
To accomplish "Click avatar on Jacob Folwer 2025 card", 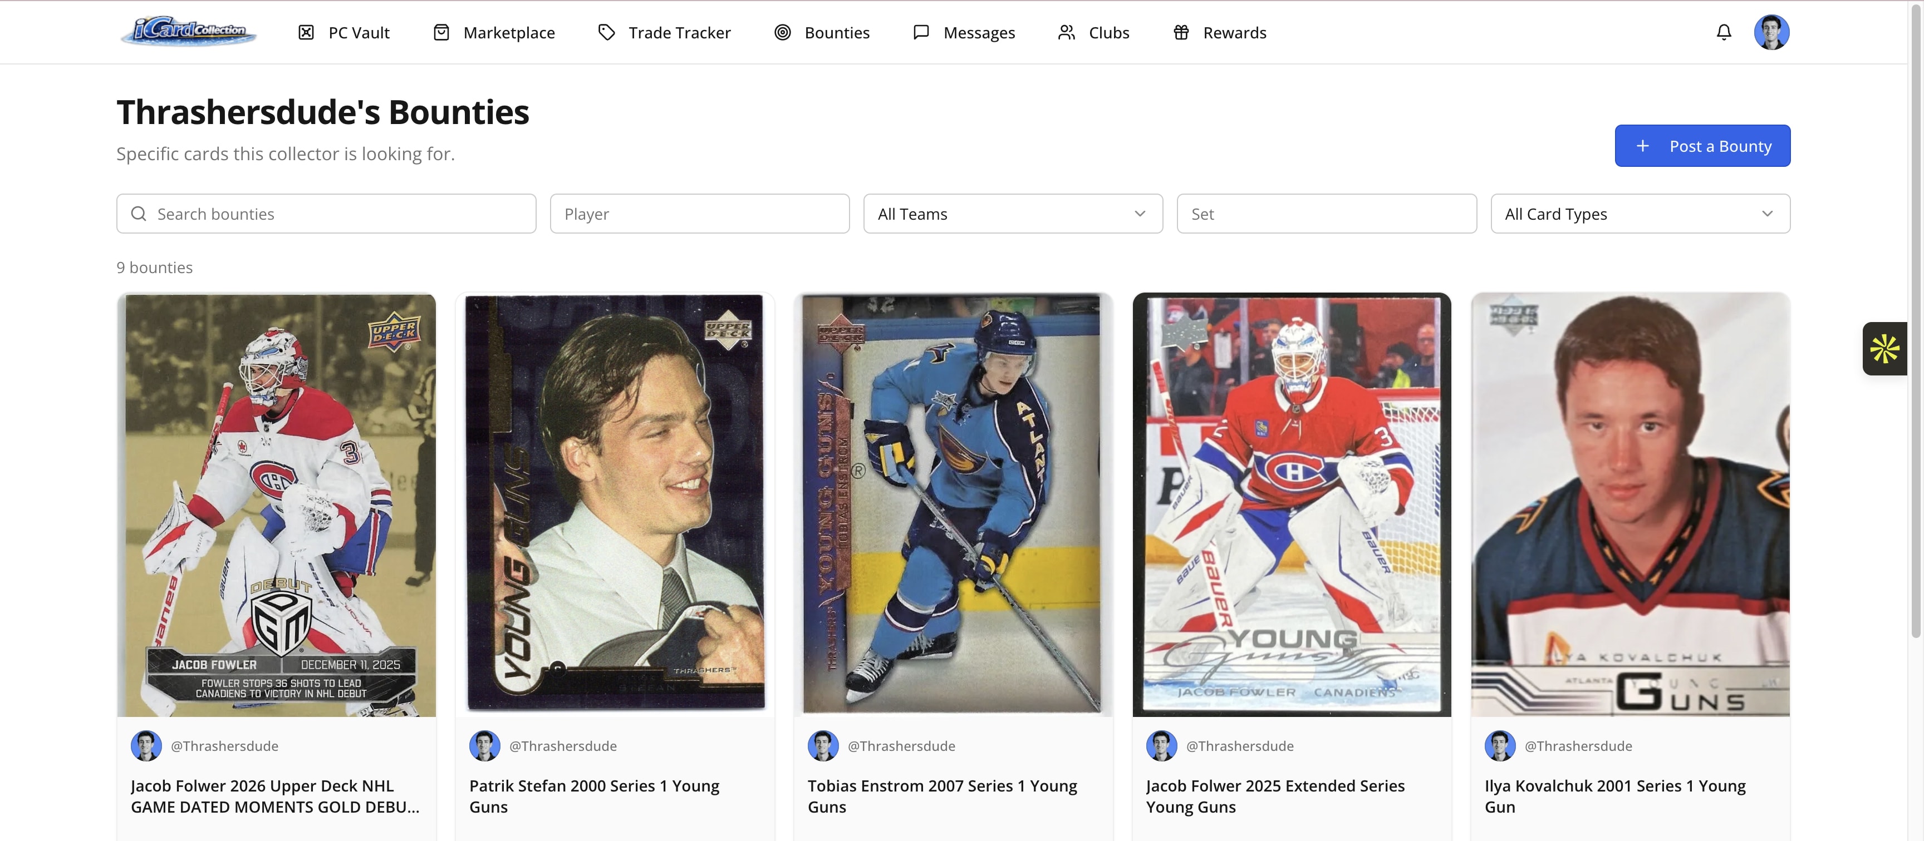I will (x=1161, y=745).
